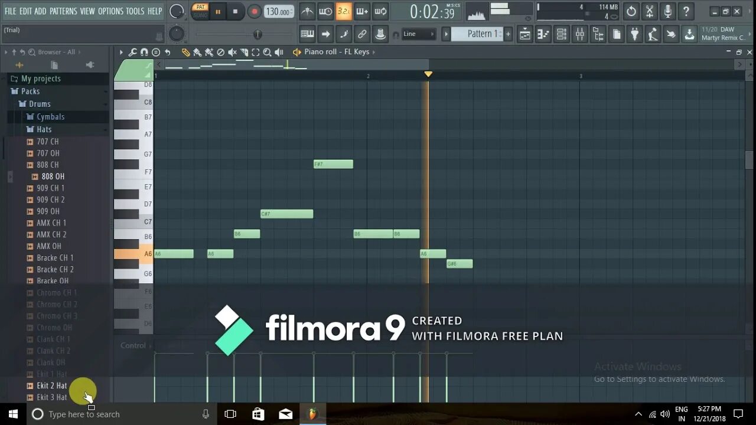Open the TOOLS menu

click(135, 11)
